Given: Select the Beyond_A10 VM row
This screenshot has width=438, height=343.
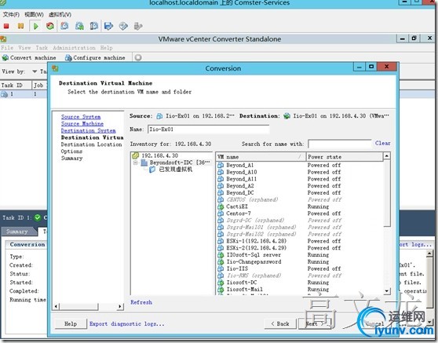Looking at the screenshot, I should [299, 172].
